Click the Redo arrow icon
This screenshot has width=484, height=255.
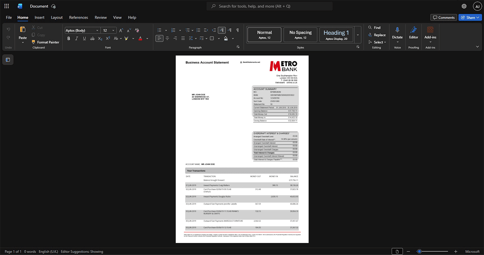pyautogui.click(x=8, y=37)
